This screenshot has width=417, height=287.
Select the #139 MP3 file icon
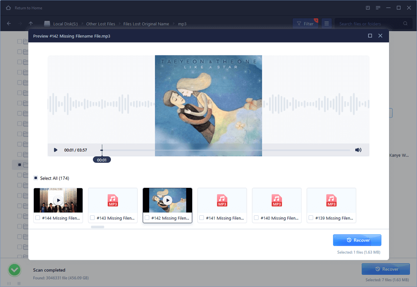(332, 200)
